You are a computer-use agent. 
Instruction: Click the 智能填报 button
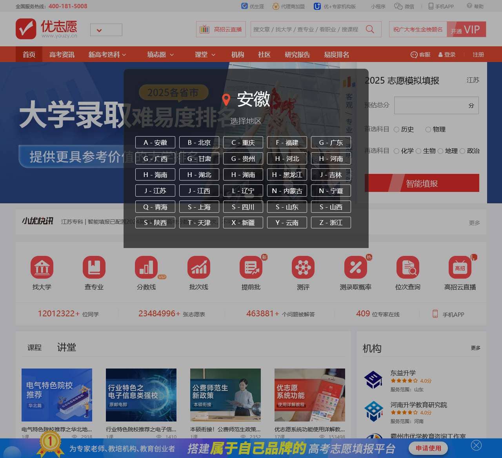pos(422,183)
